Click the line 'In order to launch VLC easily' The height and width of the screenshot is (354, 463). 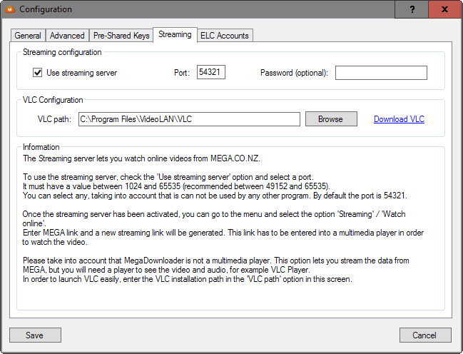[188, 279]
